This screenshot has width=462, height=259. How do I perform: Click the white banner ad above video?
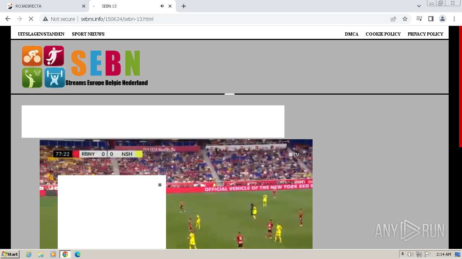[153, 122]
